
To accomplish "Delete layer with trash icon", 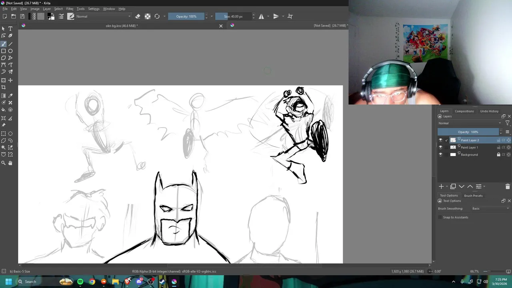I will (x=508, y=186).
